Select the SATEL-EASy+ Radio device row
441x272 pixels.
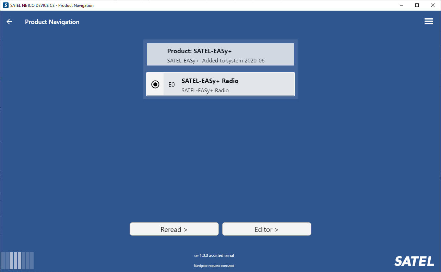(x=220, y=84)
